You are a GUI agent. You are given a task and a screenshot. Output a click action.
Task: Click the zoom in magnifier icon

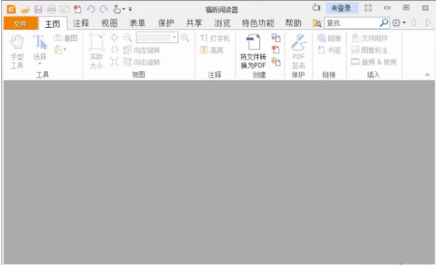click(x=185, y=37)
